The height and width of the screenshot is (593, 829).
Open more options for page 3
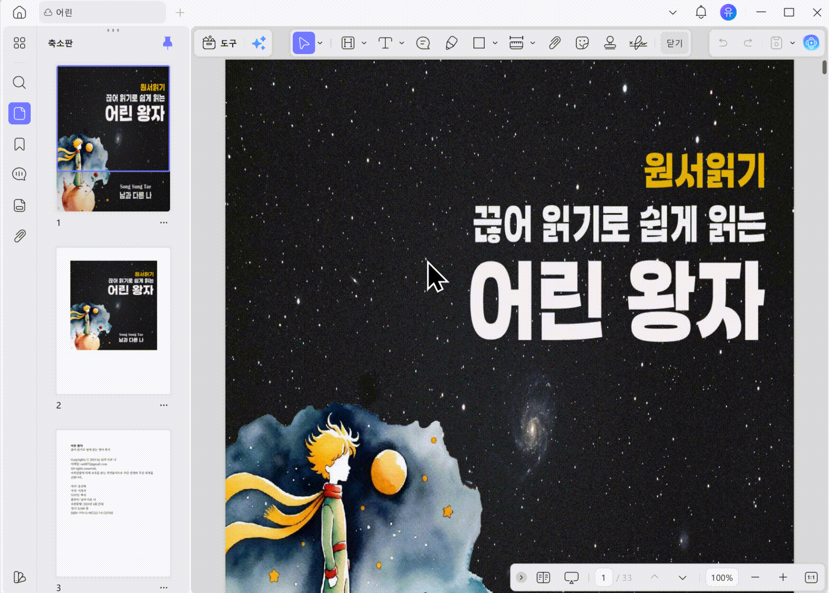tap(164, 587)
